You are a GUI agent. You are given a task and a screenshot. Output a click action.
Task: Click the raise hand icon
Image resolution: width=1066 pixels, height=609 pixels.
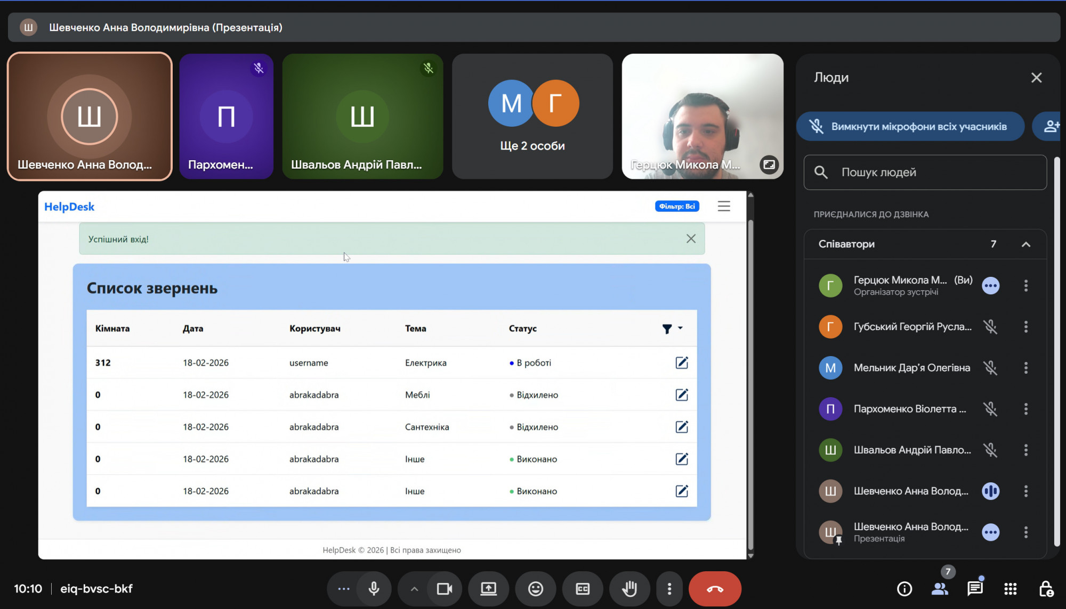tap(629, 589)
